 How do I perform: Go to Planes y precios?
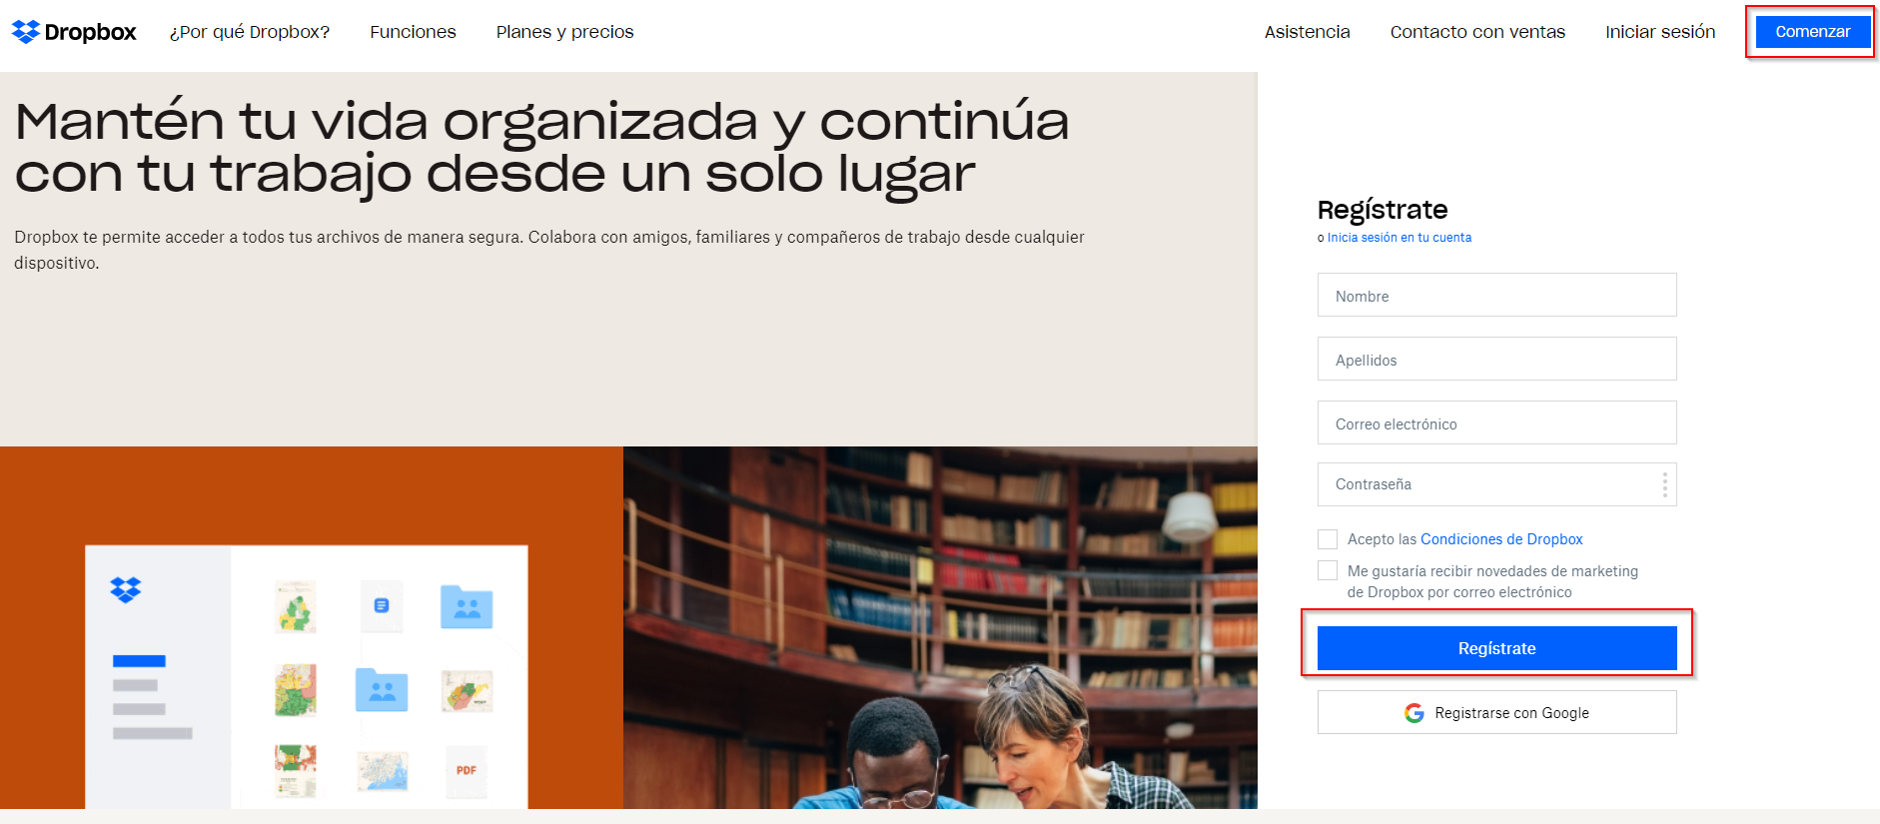click(564, 32)
